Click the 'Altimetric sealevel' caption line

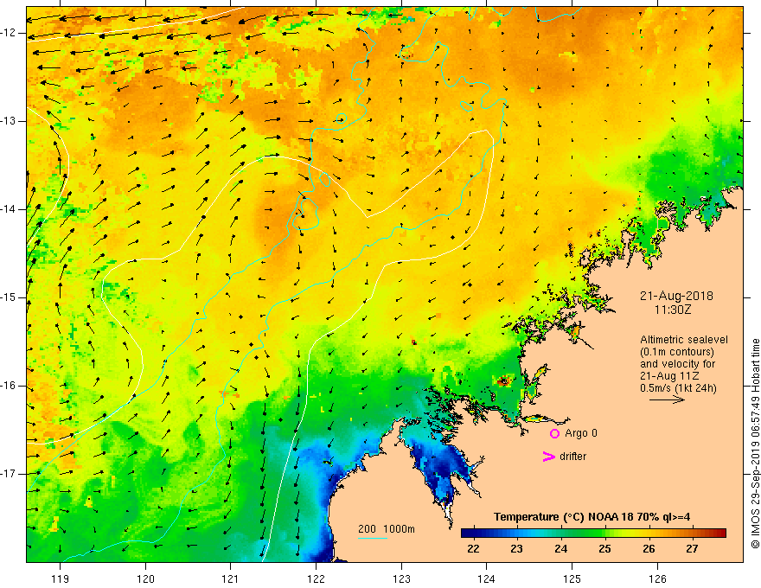(x=684, y=340)
